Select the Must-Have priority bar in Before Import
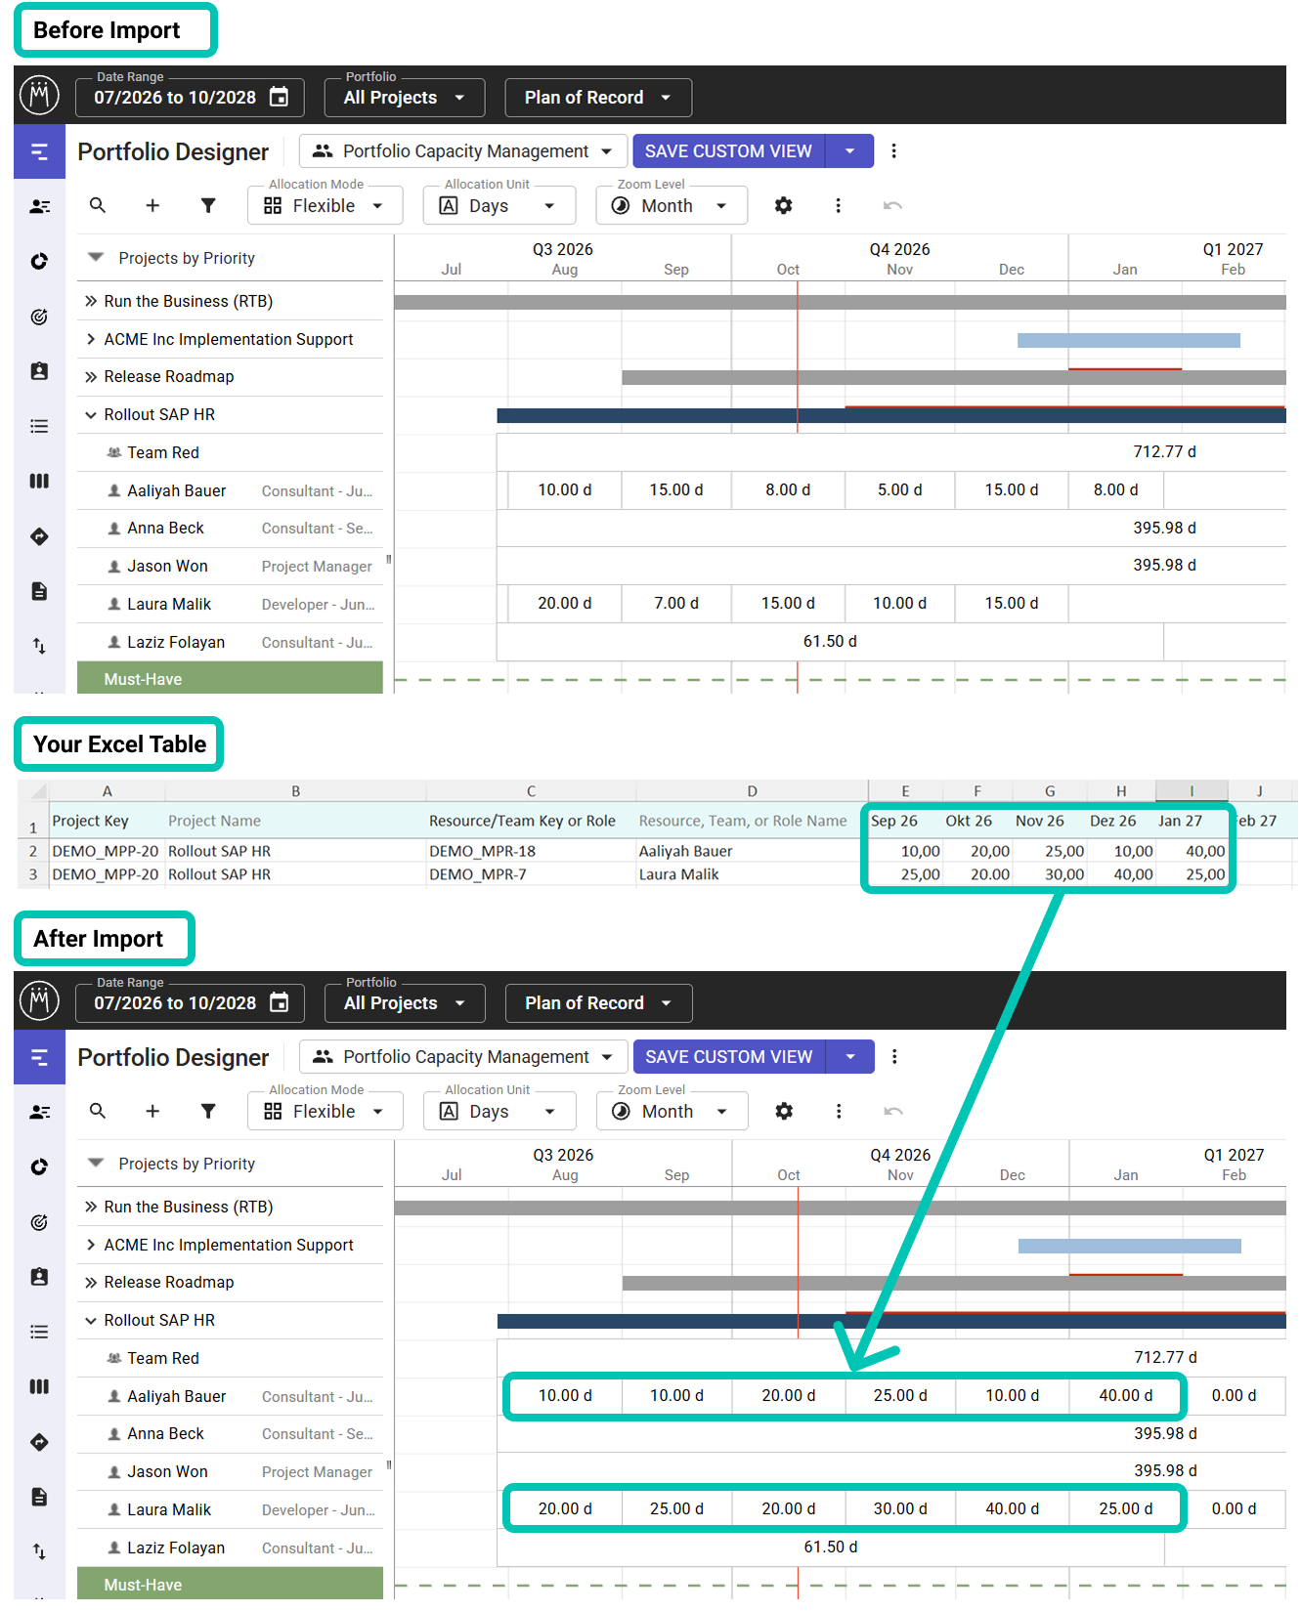The width and height of the screenshot is (1301, 1611). click(x=230, y=678)
